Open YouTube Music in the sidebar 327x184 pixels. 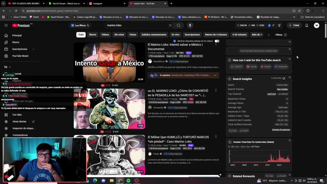click(20, 56)
